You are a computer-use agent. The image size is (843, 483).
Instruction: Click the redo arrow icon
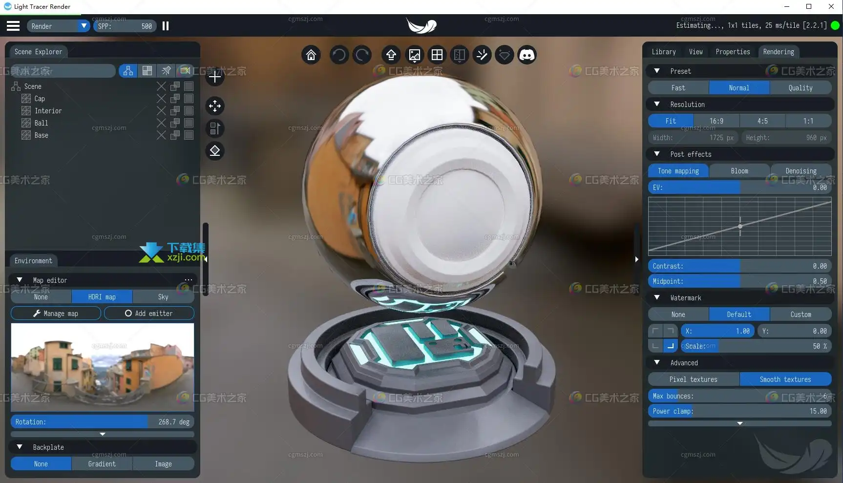click(362, 55)
